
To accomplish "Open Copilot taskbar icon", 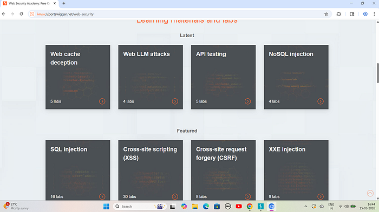I will (184, 207).
